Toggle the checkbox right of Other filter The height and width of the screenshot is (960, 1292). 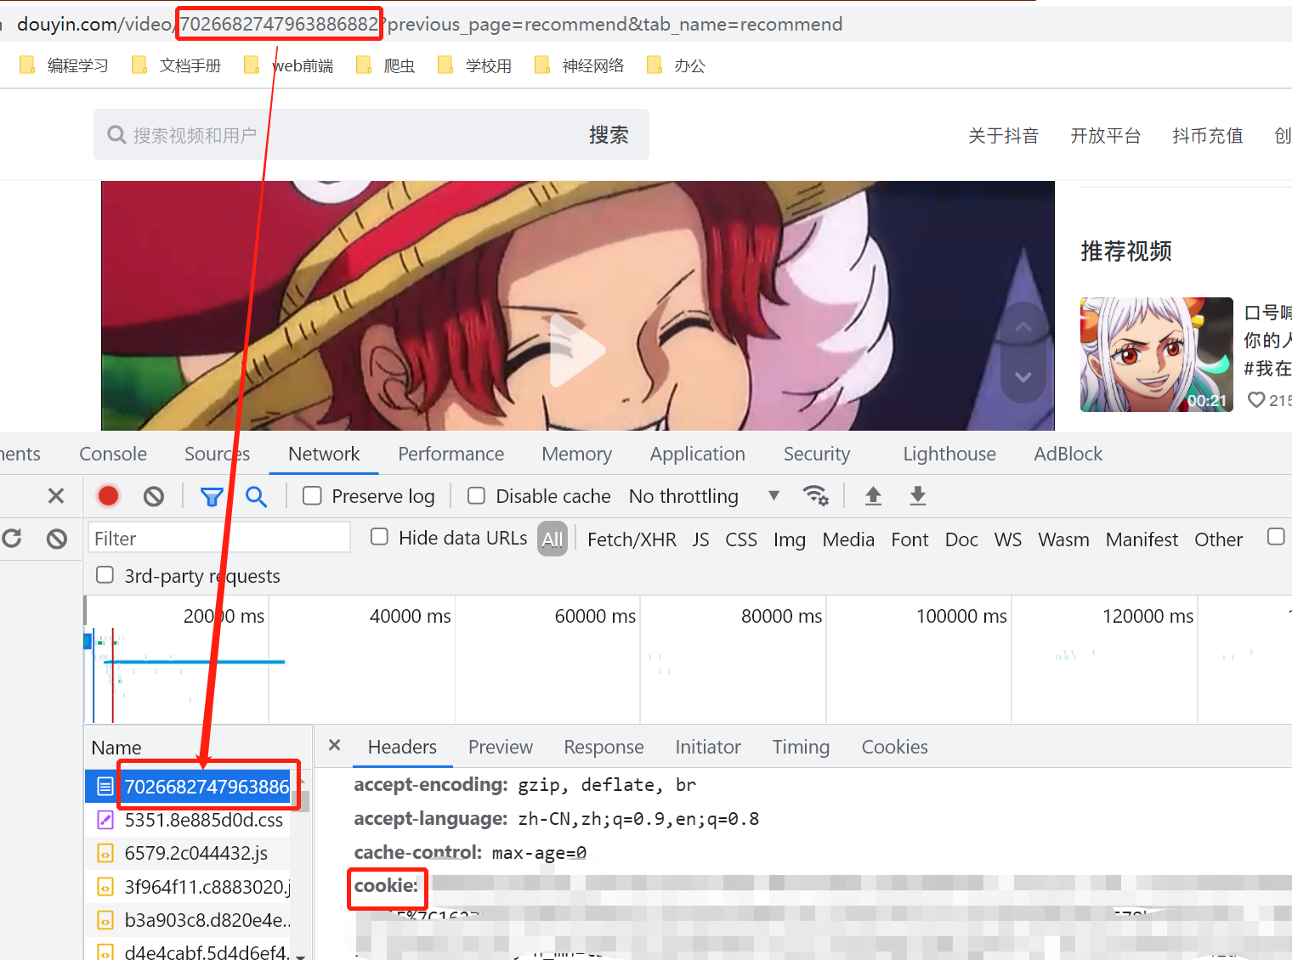pos(1275,537)
